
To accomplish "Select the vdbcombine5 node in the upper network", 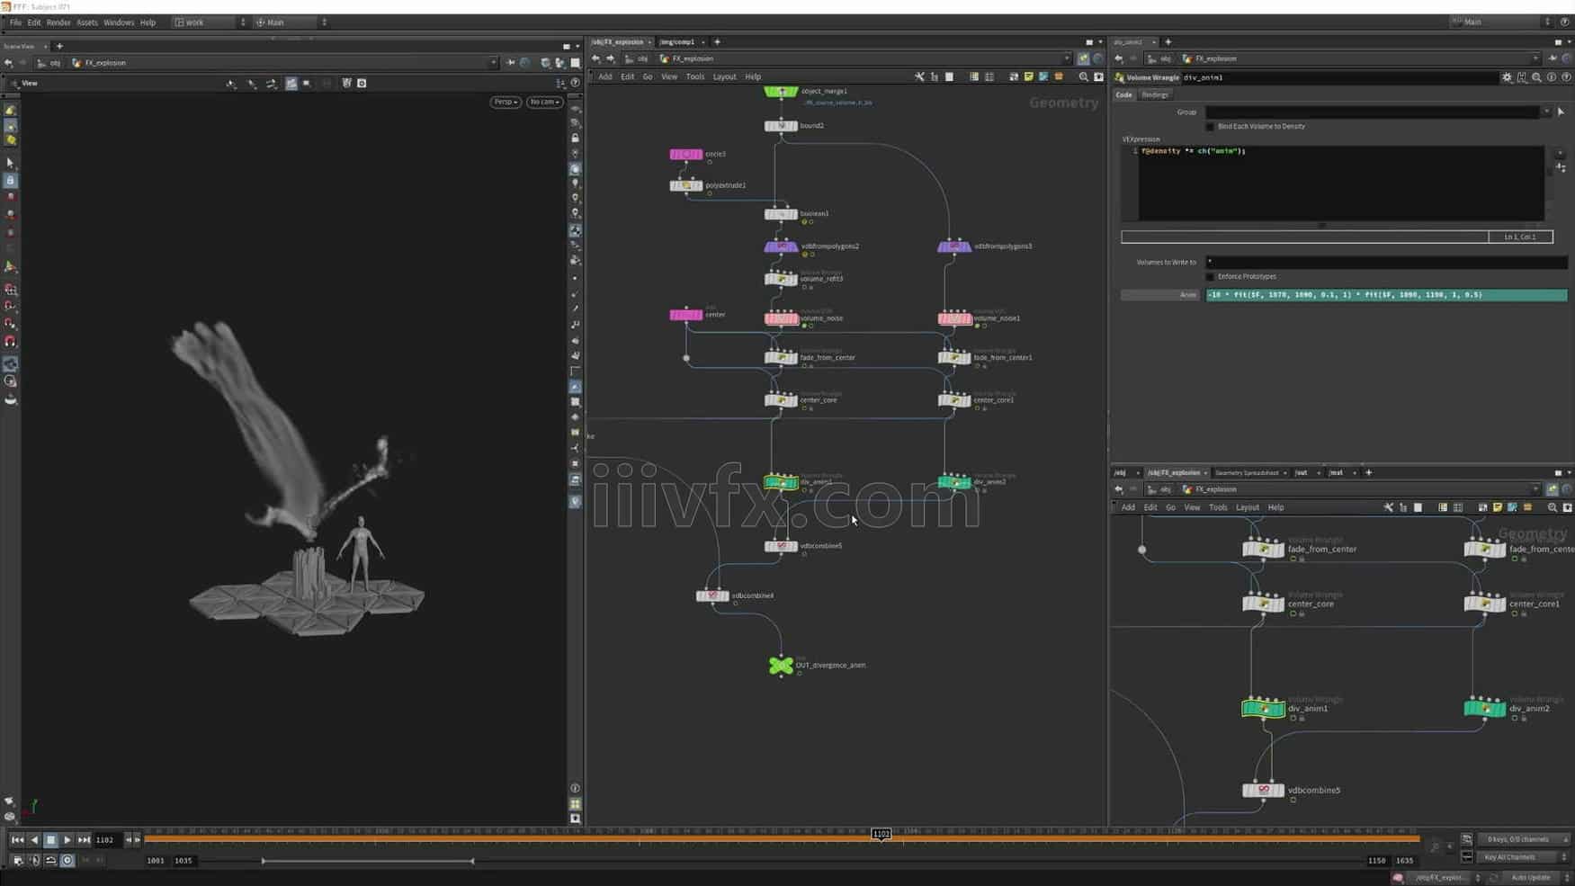I will tap(781, 546).
